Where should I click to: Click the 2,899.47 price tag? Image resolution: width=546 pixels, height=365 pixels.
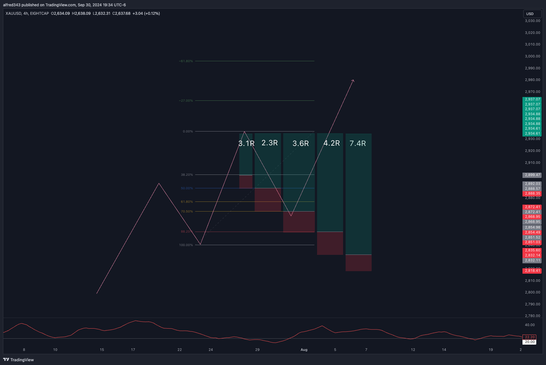click(x=532, y=175)
